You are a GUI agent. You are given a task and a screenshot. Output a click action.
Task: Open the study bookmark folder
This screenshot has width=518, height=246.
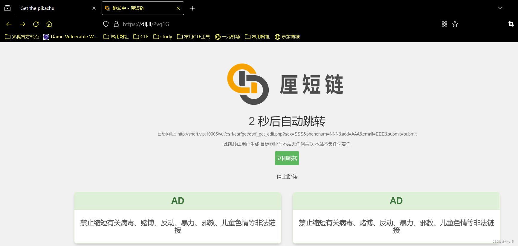[163, 37]
